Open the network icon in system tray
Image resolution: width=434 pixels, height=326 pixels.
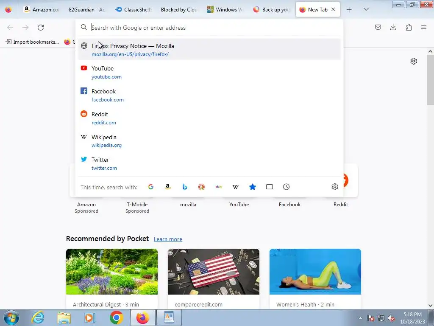pos(381,318)
